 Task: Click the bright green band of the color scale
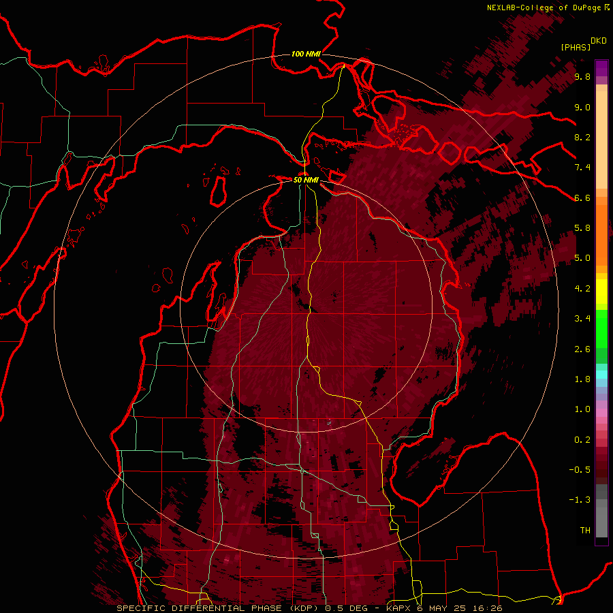pos(601,328)
